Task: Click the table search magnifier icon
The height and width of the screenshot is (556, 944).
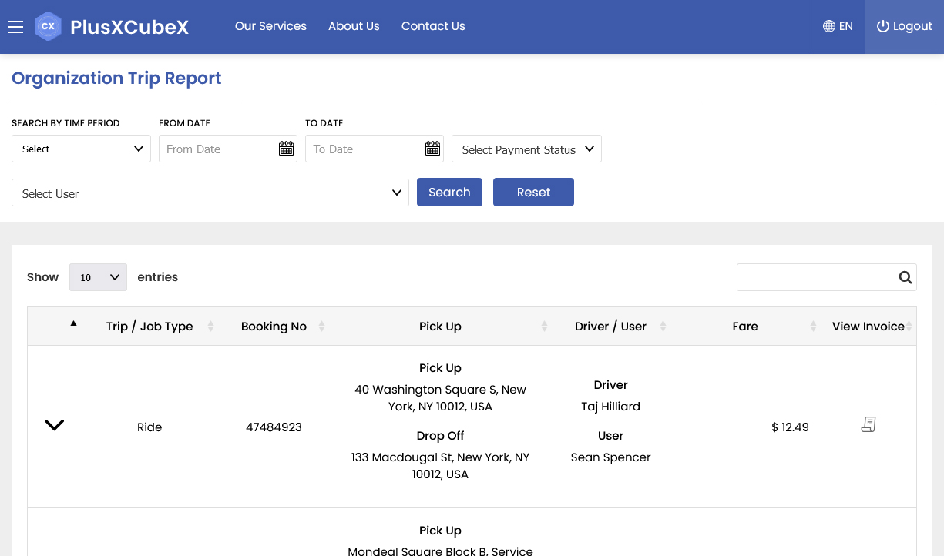Action: (905, 277)
